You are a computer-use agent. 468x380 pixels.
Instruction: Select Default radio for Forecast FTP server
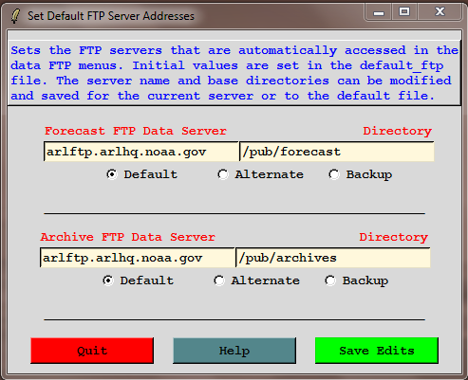pos(112,174)
